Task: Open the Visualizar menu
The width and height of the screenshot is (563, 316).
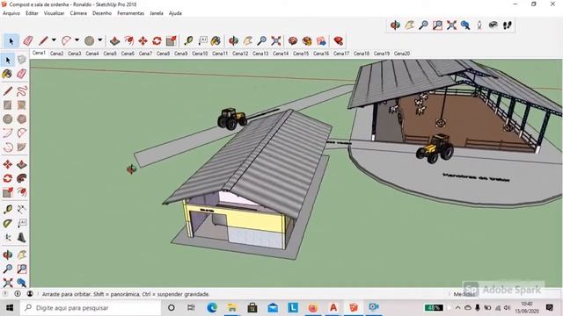Action: point(54,13)
